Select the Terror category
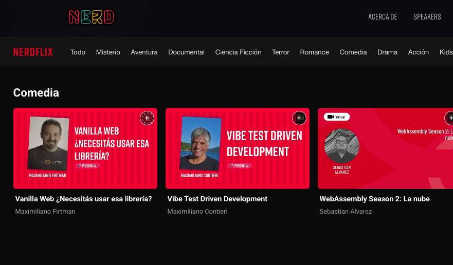 coord(281,52)
